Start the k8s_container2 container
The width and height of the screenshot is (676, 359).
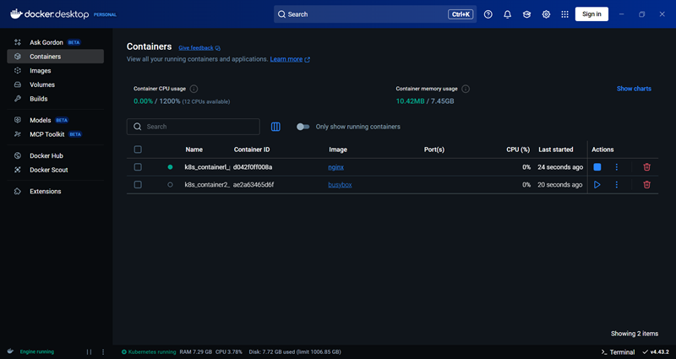pos(597,185)
